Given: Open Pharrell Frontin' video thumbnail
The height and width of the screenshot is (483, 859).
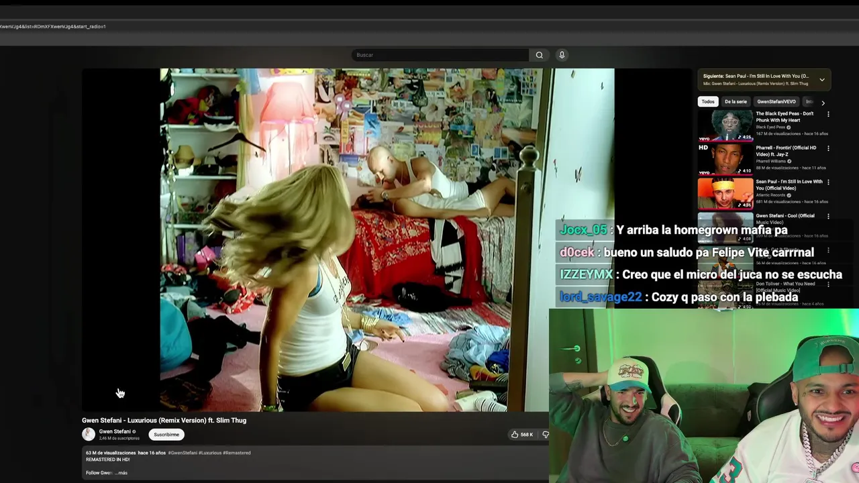Looking at the screenshot, I should pyautogui.click(x=725, y=159).
